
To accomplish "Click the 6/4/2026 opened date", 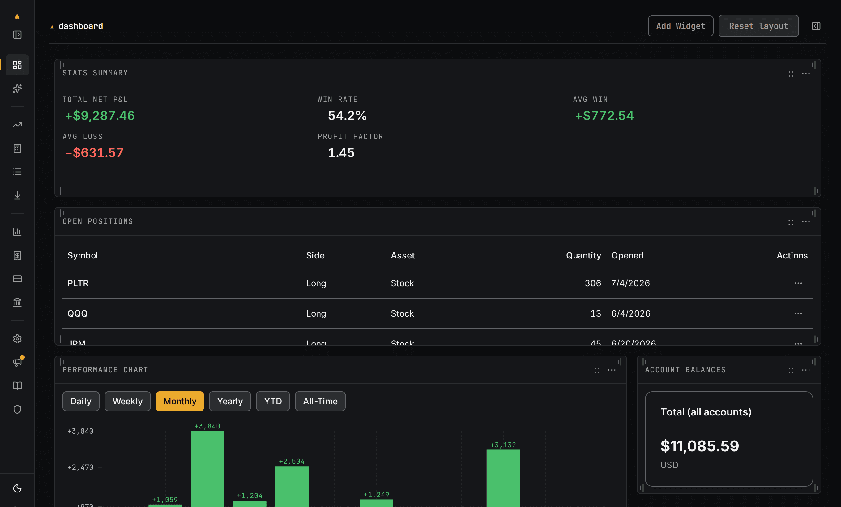I will pos(631,313).
